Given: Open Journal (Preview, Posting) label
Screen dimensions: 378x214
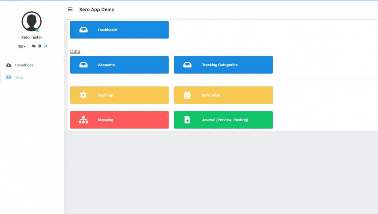Looking at the screenshot, I should pos(225,120).
